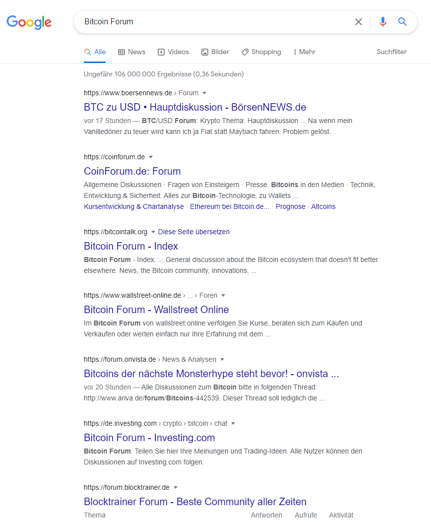431x522 pixels.
Task: Click the https://de.investing.com URL text
Action: 120,423
